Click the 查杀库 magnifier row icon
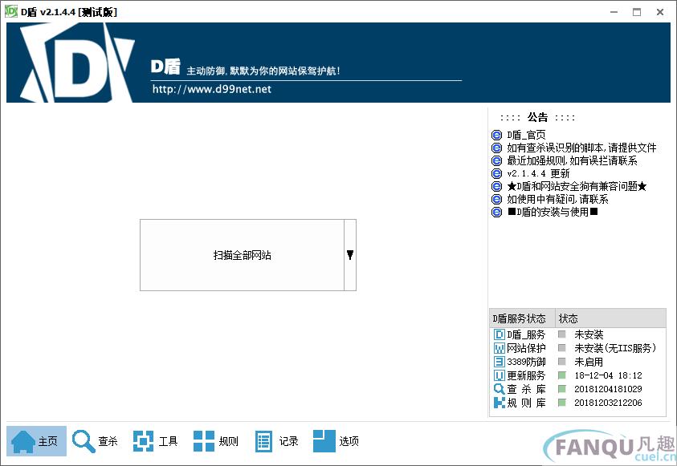The width and height of the screenshot is (677, 466). 499,389
